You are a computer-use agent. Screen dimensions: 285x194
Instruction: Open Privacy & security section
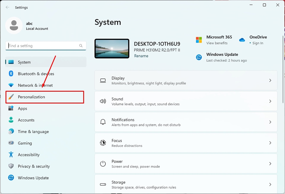[46, 166]
